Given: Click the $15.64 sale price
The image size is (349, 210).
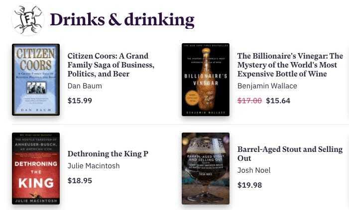Looking at the screenshot, I should point(278,101).
